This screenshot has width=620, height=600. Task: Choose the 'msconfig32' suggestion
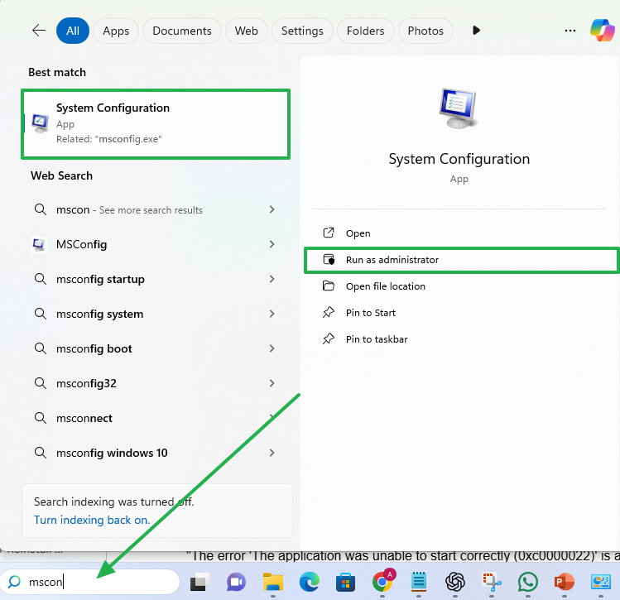(156, 383)
